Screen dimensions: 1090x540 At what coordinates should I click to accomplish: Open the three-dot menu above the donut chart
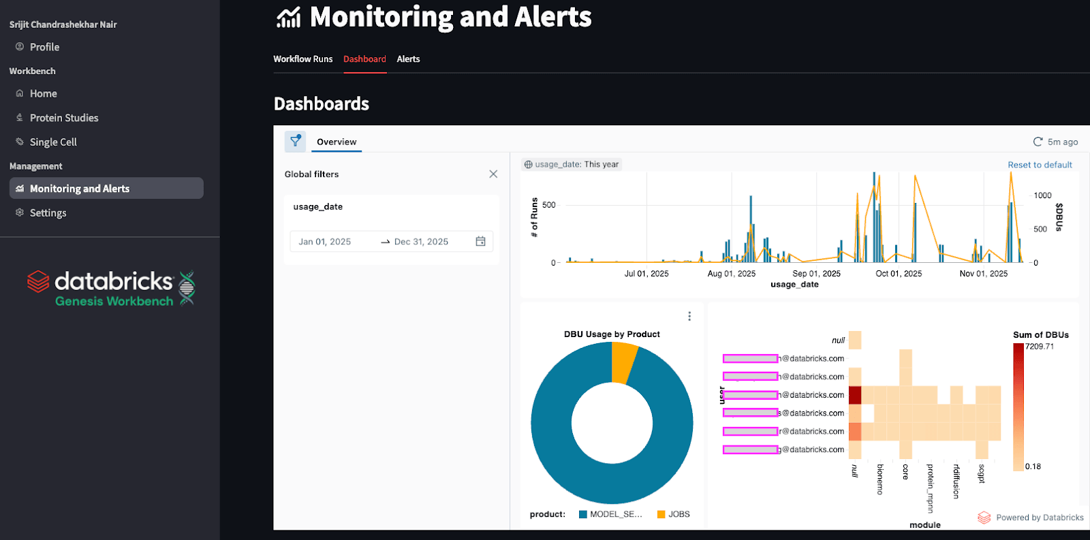(x=689, y=316)
